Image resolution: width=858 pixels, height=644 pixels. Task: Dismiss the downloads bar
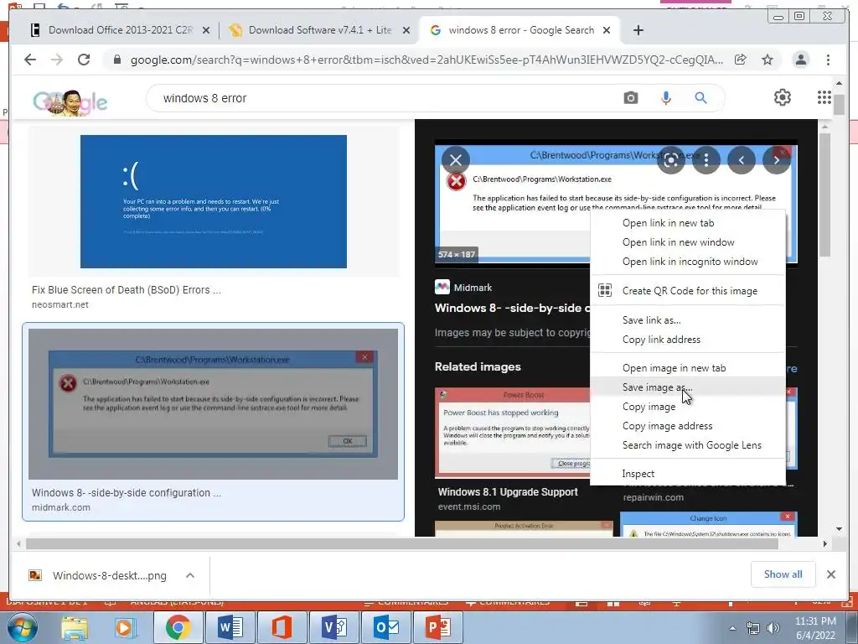point(830,574)
